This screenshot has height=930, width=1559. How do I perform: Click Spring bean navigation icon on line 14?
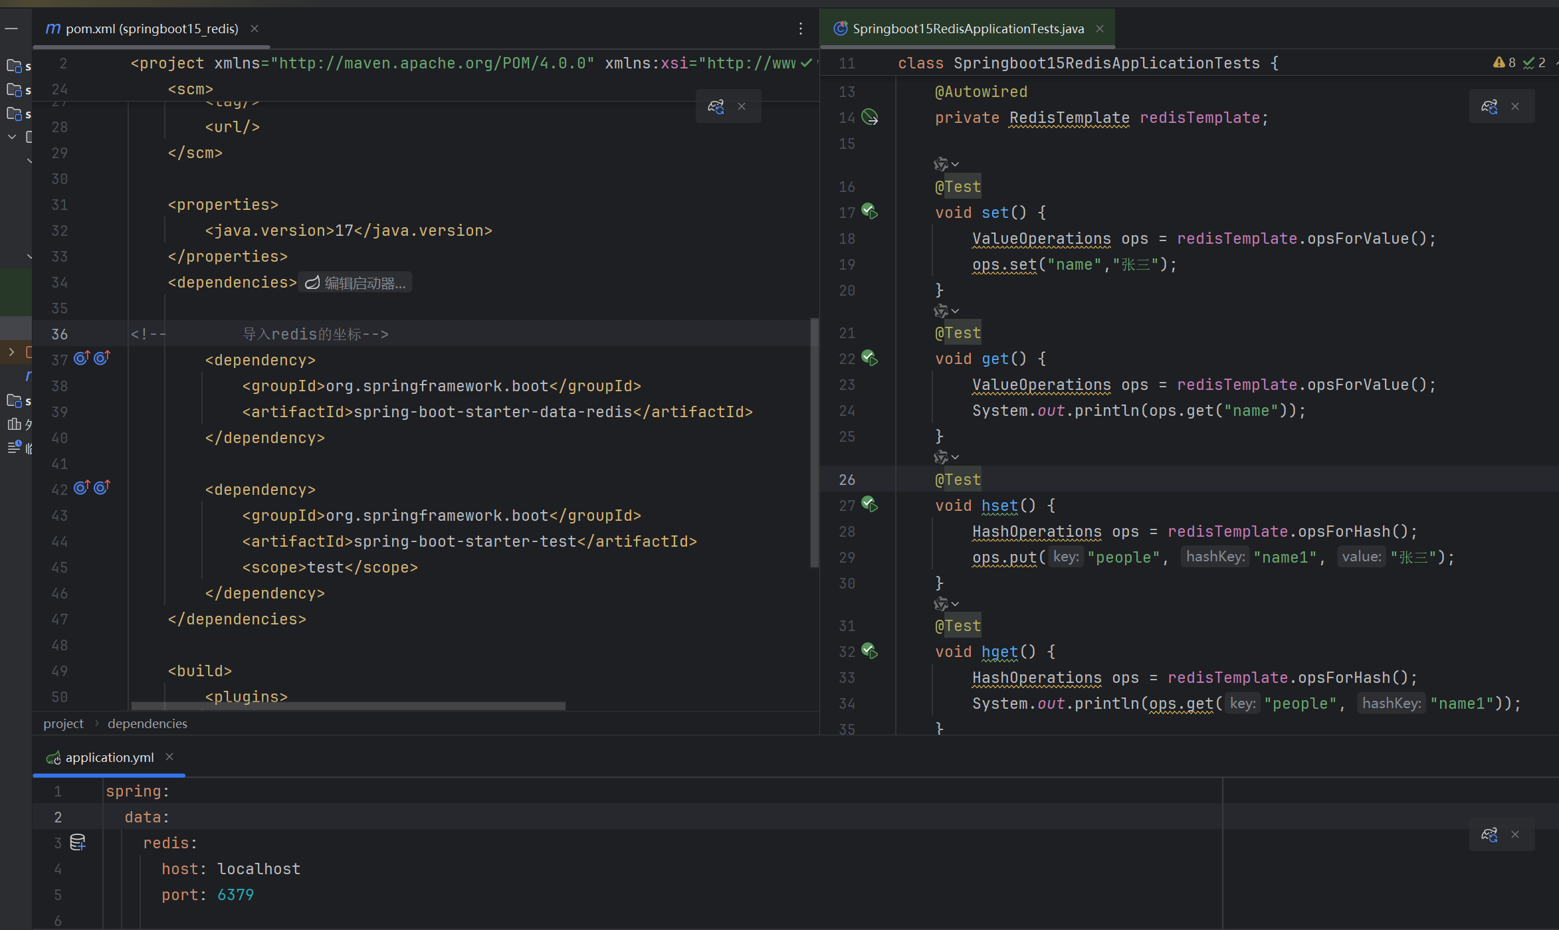870,118
